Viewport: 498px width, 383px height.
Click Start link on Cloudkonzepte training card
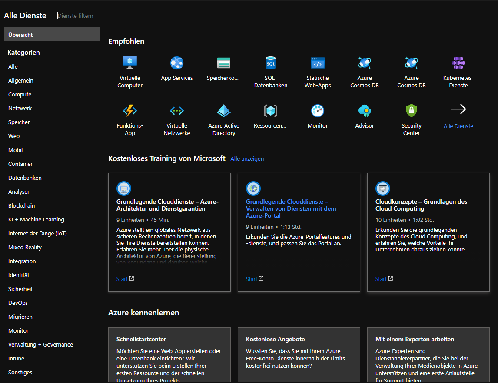[x=381, y=279]
